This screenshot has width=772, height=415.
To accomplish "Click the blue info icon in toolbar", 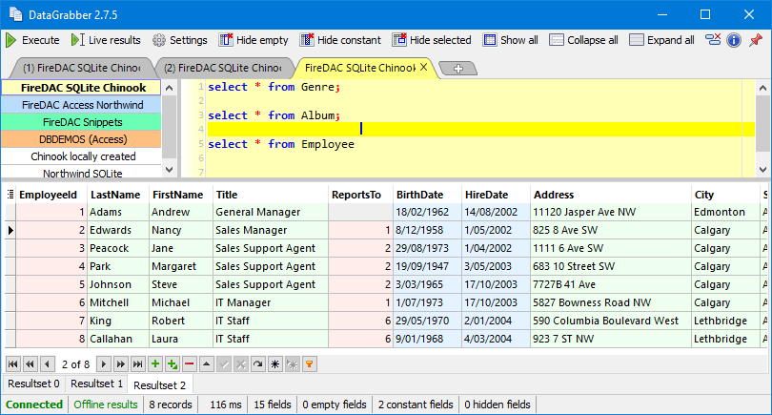I will coord(734,40).
